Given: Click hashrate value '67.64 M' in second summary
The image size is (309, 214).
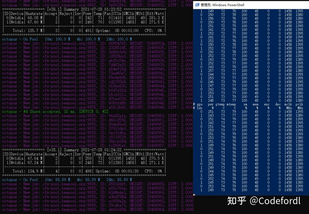Looking at the screenshot, I should point(35,159).
